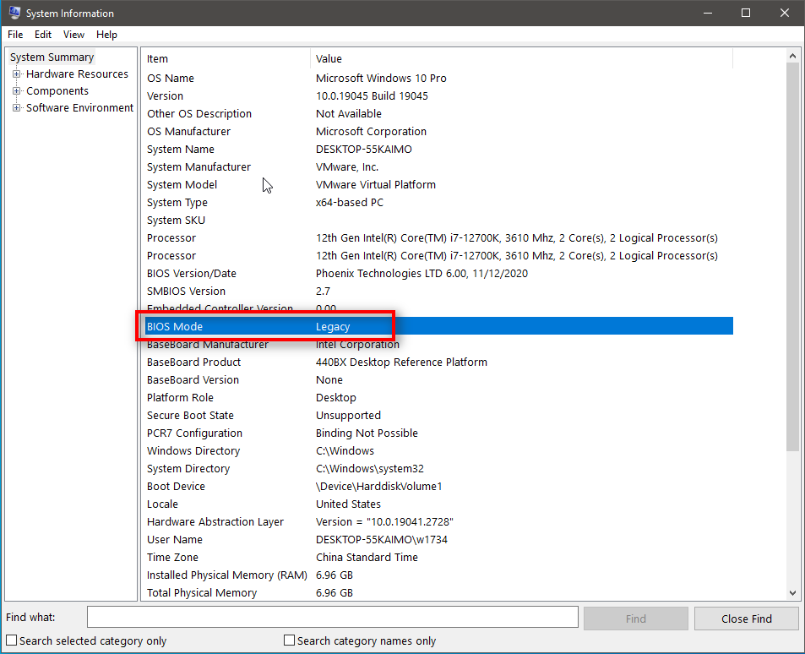Screen dimensions: 805x654
Task: Select the BIOS Version/Date row
Action: click(438, 273)
